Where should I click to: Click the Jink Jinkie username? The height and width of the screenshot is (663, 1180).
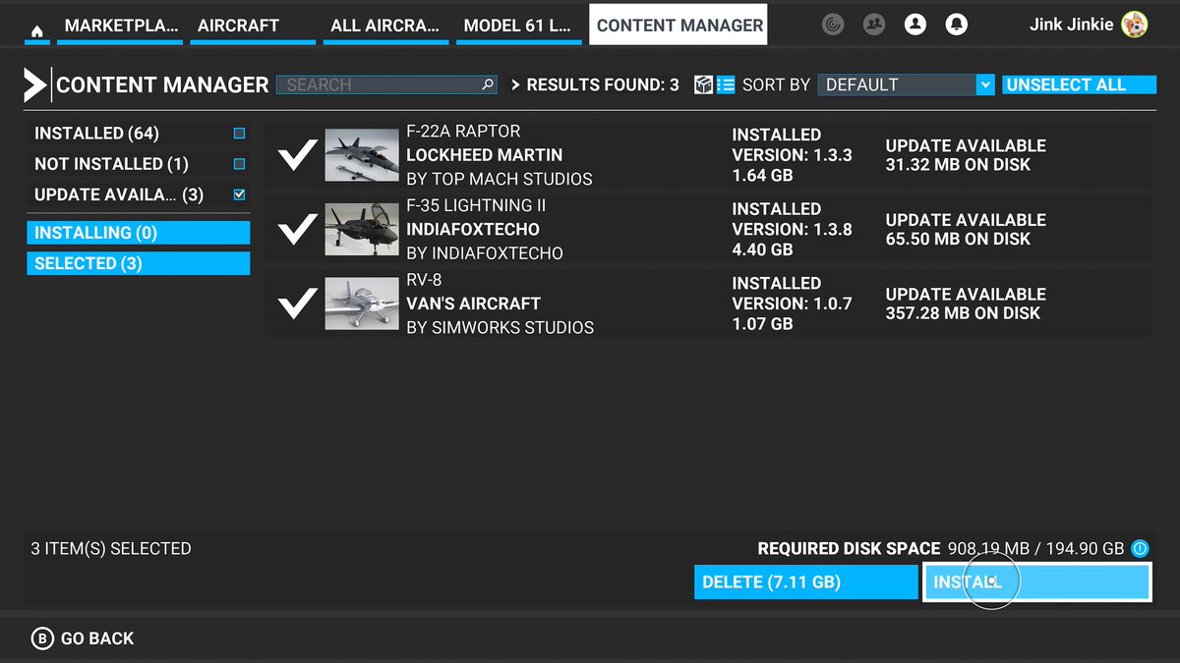pos(1072,25)
